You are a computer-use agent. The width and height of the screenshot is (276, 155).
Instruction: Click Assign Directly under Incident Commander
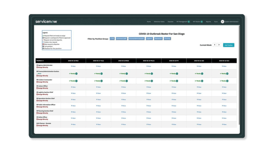tap(42, 82)
